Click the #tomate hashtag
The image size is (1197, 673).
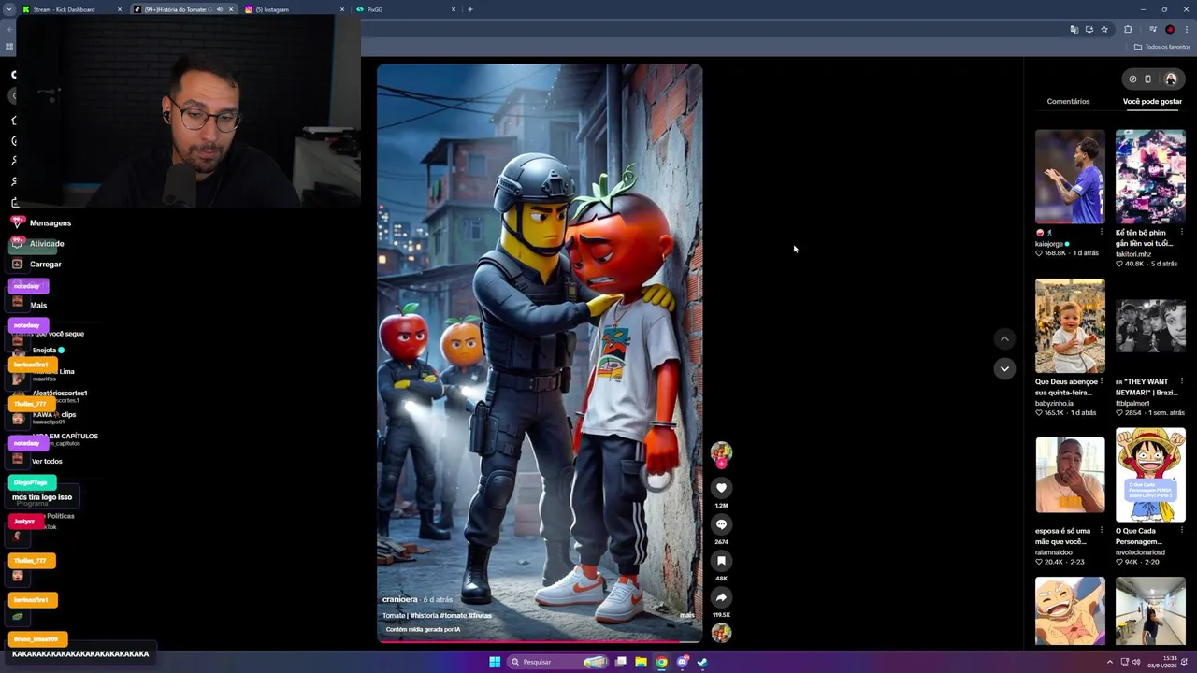[x=454, y=615]
